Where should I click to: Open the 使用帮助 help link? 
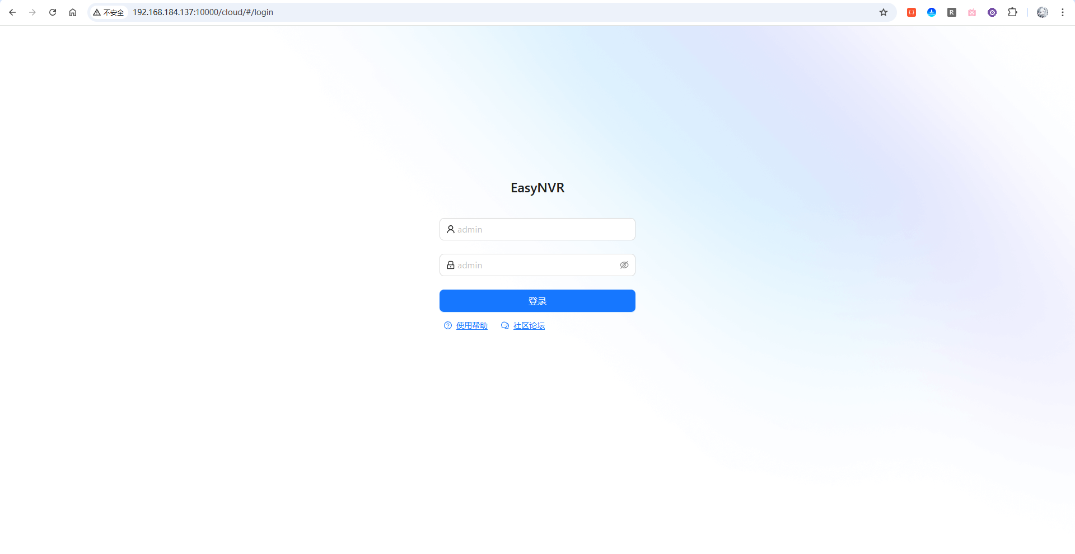472,325
